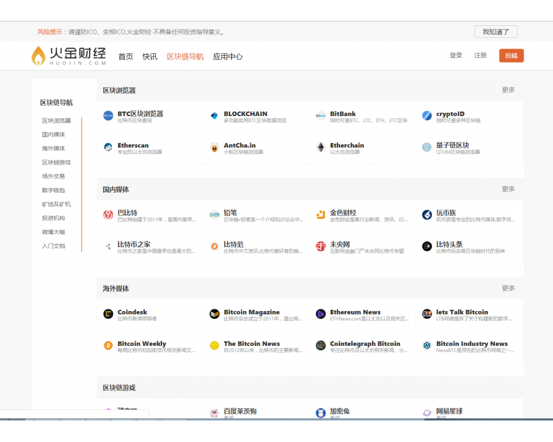Click the Cointelegraph Bitcoin icon
The width and height of the screenshot is (553, 442).
[x=321, y=345]
